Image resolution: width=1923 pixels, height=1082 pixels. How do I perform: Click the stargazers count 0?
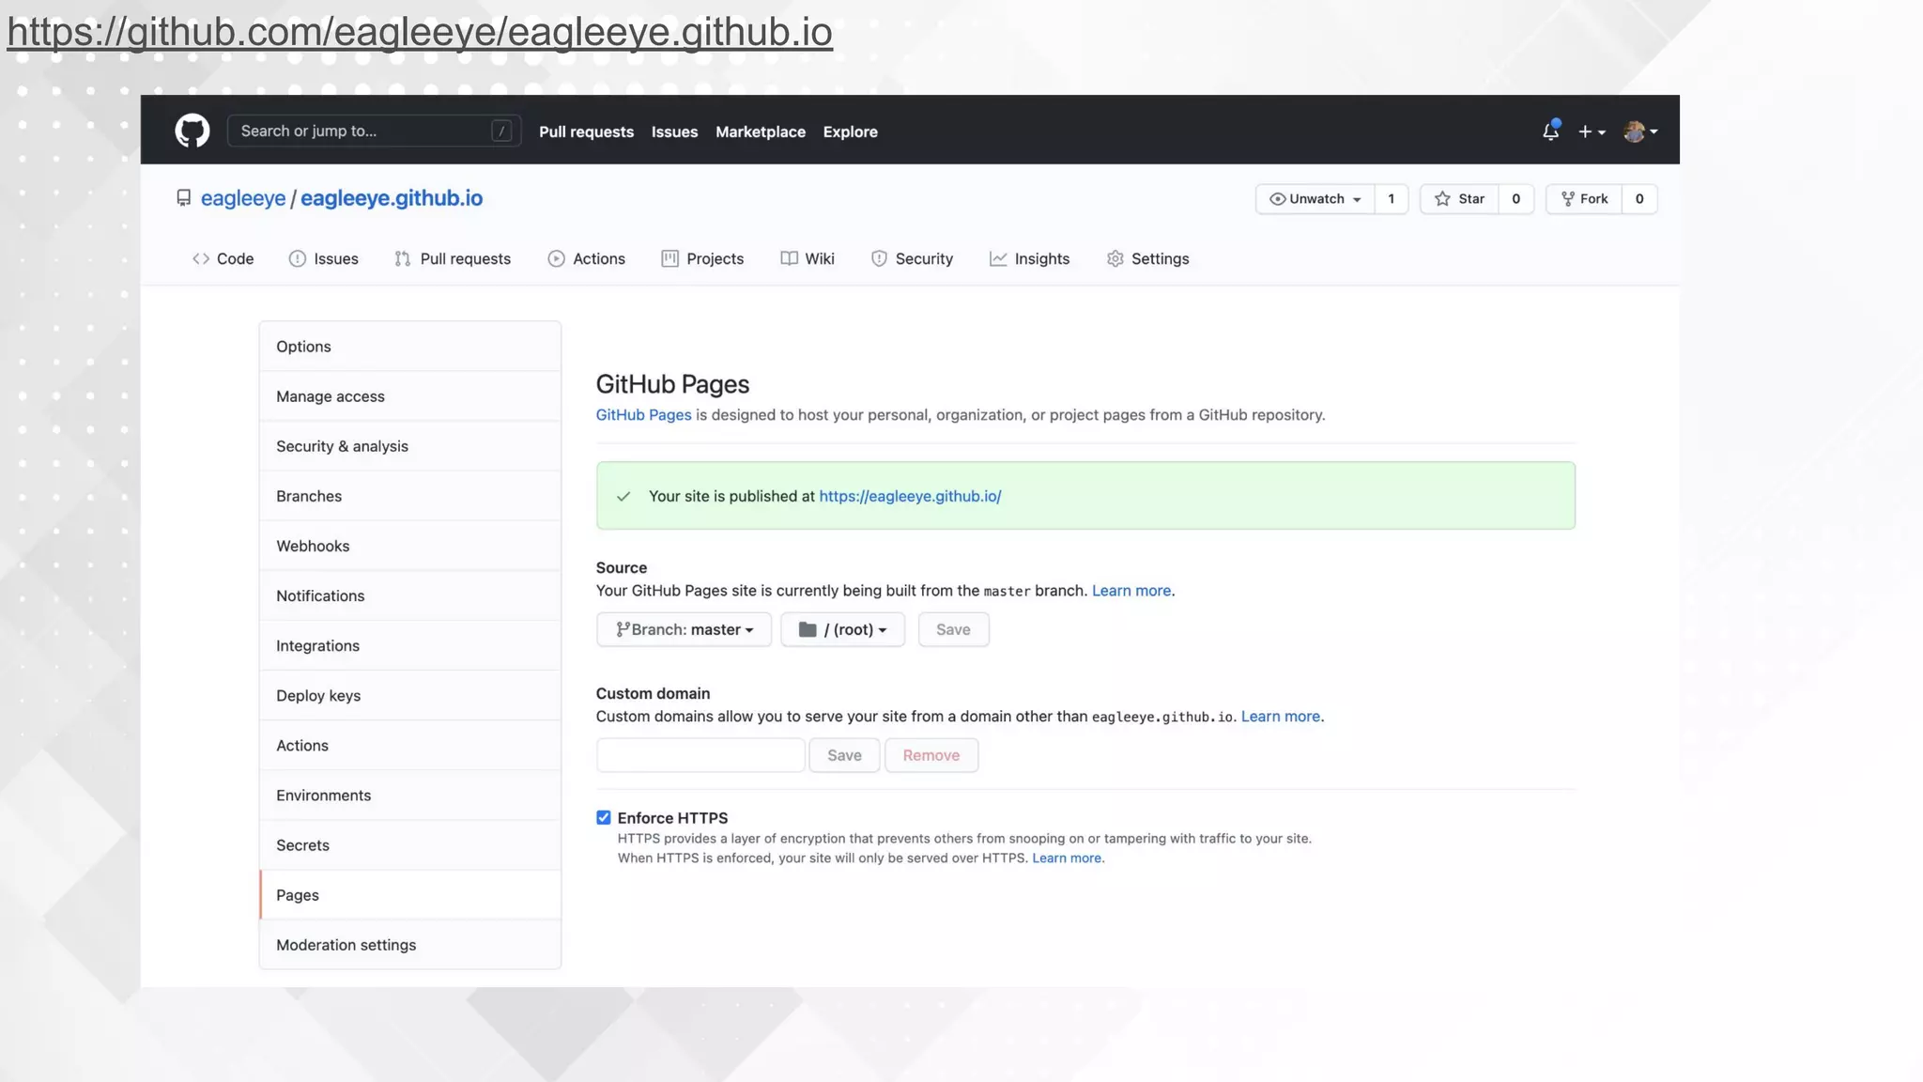[x=1515, y=199]
